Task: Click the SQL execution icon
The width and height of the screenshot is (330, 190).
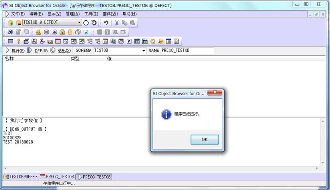Action: (10, 32)
